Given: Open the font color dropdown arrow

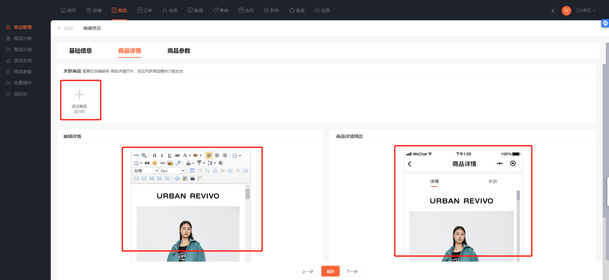Looking at the screenshot, I should [190, 155].
